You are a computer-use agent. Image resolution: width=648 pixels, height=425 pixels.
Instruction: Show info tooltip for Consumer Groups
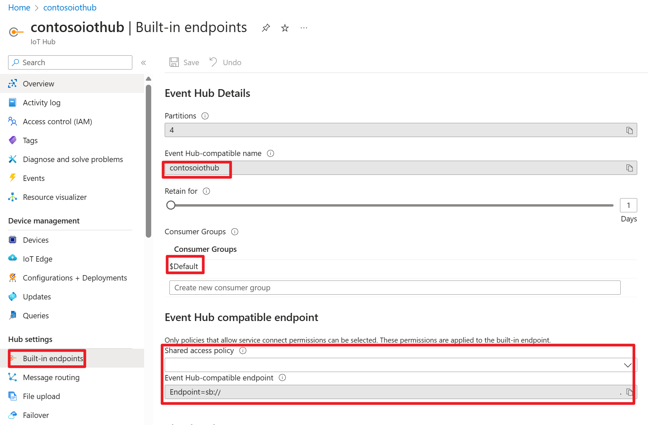235,232
